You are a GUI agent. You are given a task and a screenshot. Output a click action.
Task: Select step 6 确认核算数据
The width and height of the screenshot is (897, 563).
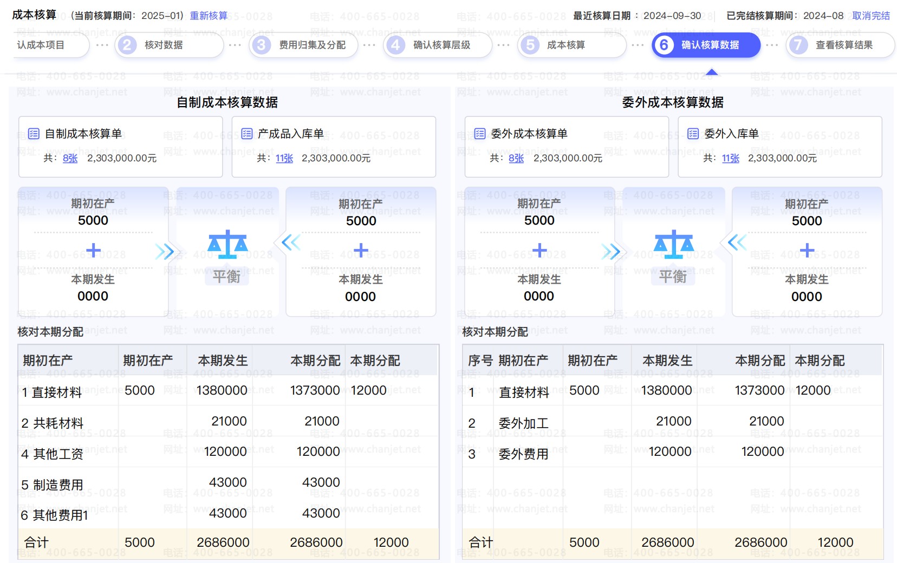click(x=706, y=45)
